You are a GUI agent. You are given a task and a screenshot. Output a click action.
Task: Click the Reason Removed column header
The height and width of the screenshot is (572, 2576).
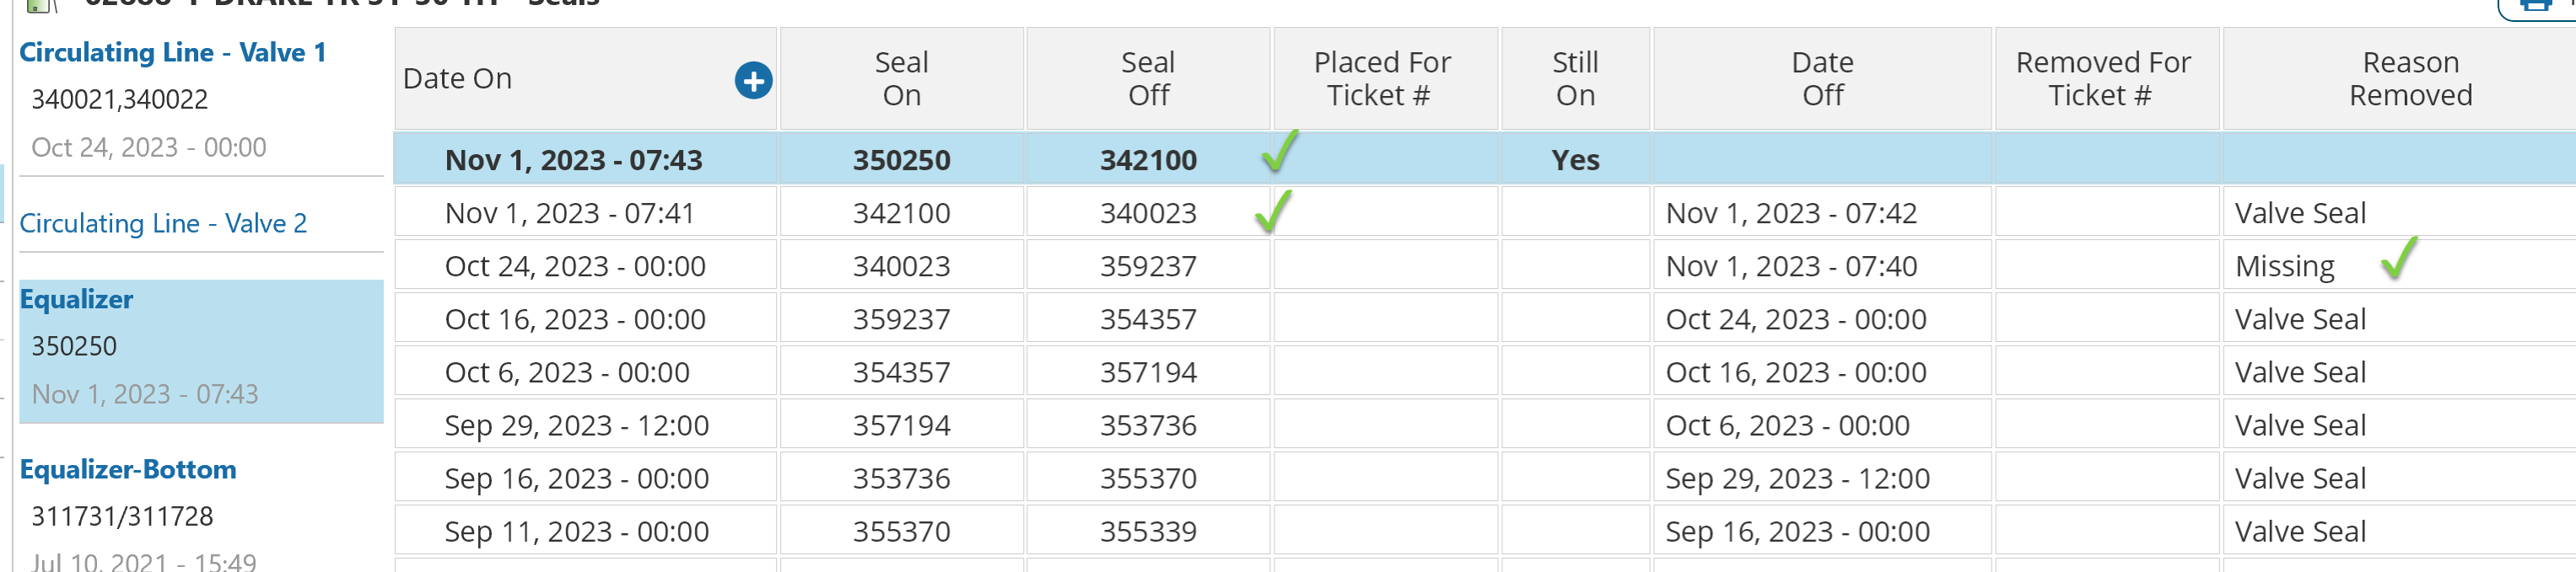point(2409,79)
